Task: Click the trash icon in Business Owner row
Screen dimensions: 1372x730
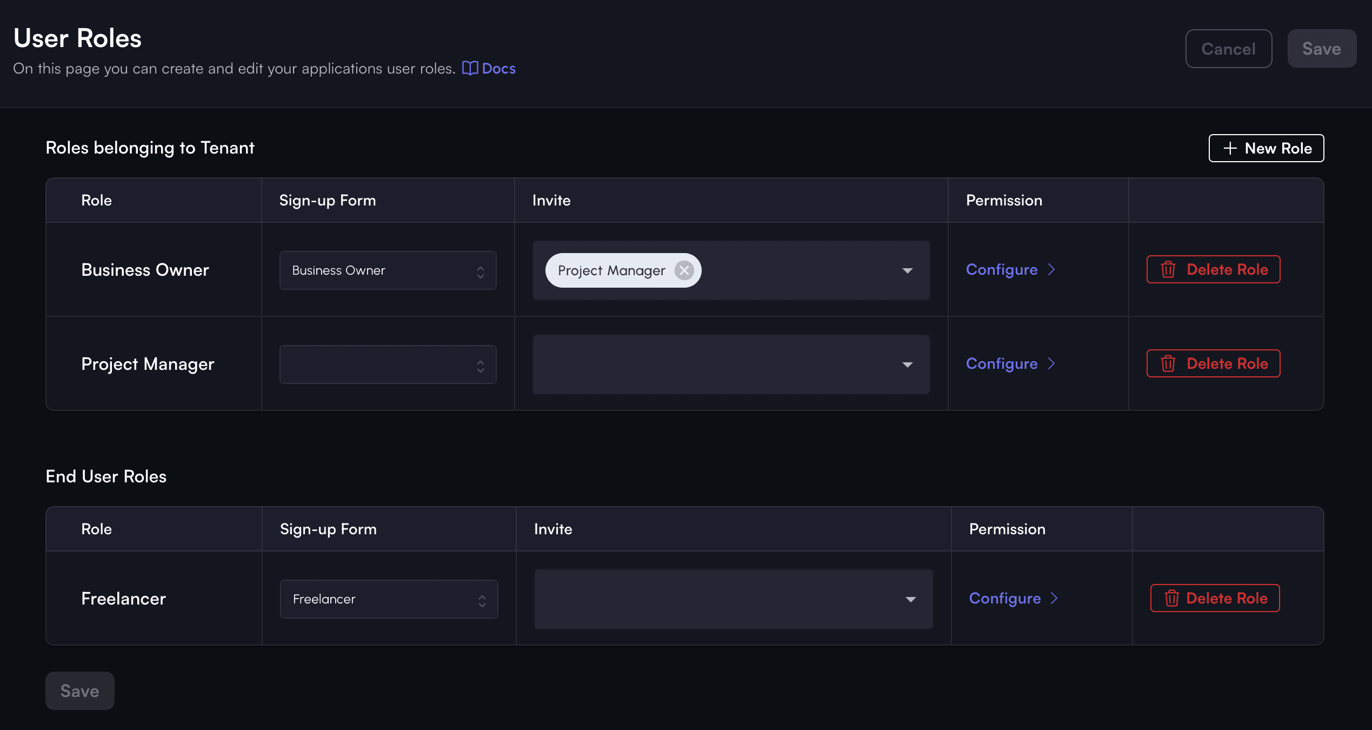Action: [x=1168, y=269]
